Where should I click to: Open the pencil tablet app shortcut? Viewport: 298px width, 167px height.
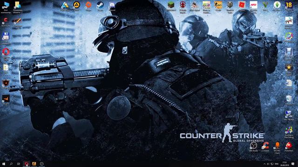point(18,23)
